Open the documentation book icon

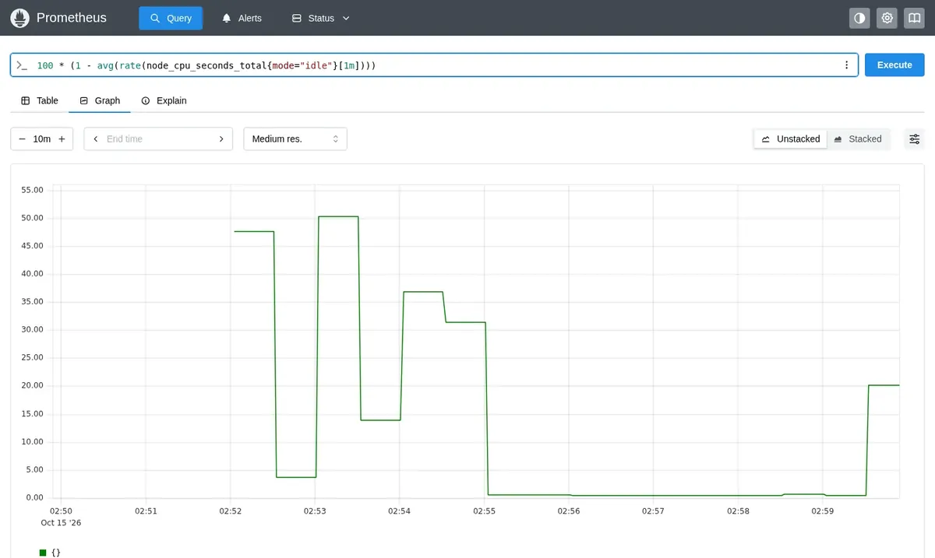click(914, 18)
